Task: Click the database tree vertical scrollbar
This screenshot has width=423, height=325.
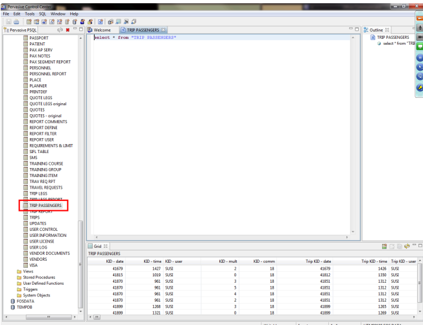Action: point(80,259)
